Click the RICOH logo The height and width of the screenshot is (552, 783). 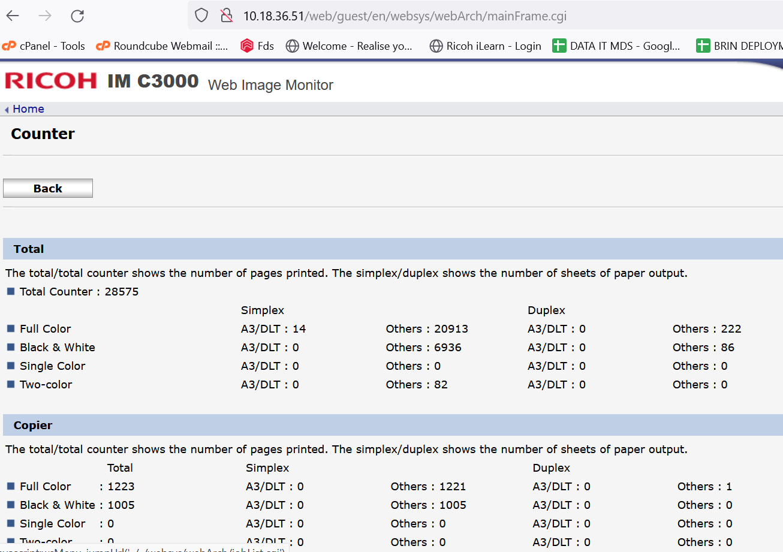tap(51, 81)
